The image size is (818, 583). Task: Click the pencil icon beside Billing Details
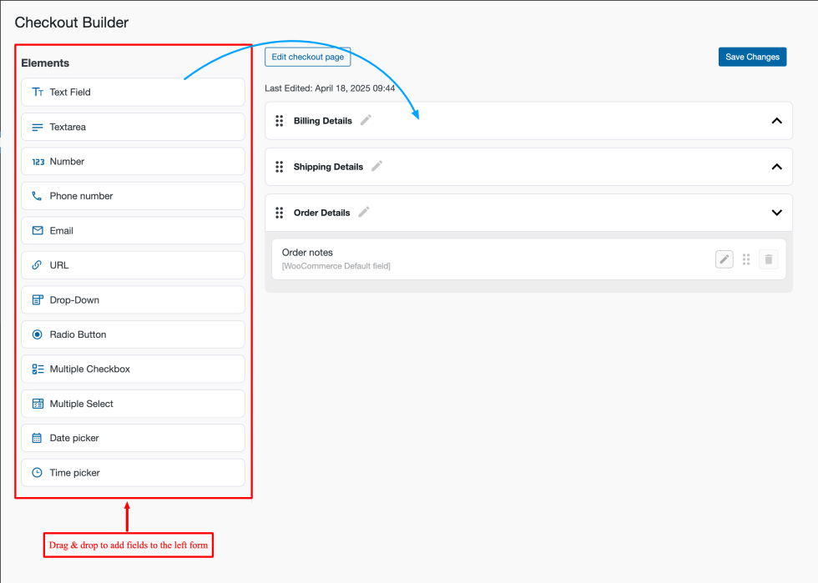pos(366,120)
